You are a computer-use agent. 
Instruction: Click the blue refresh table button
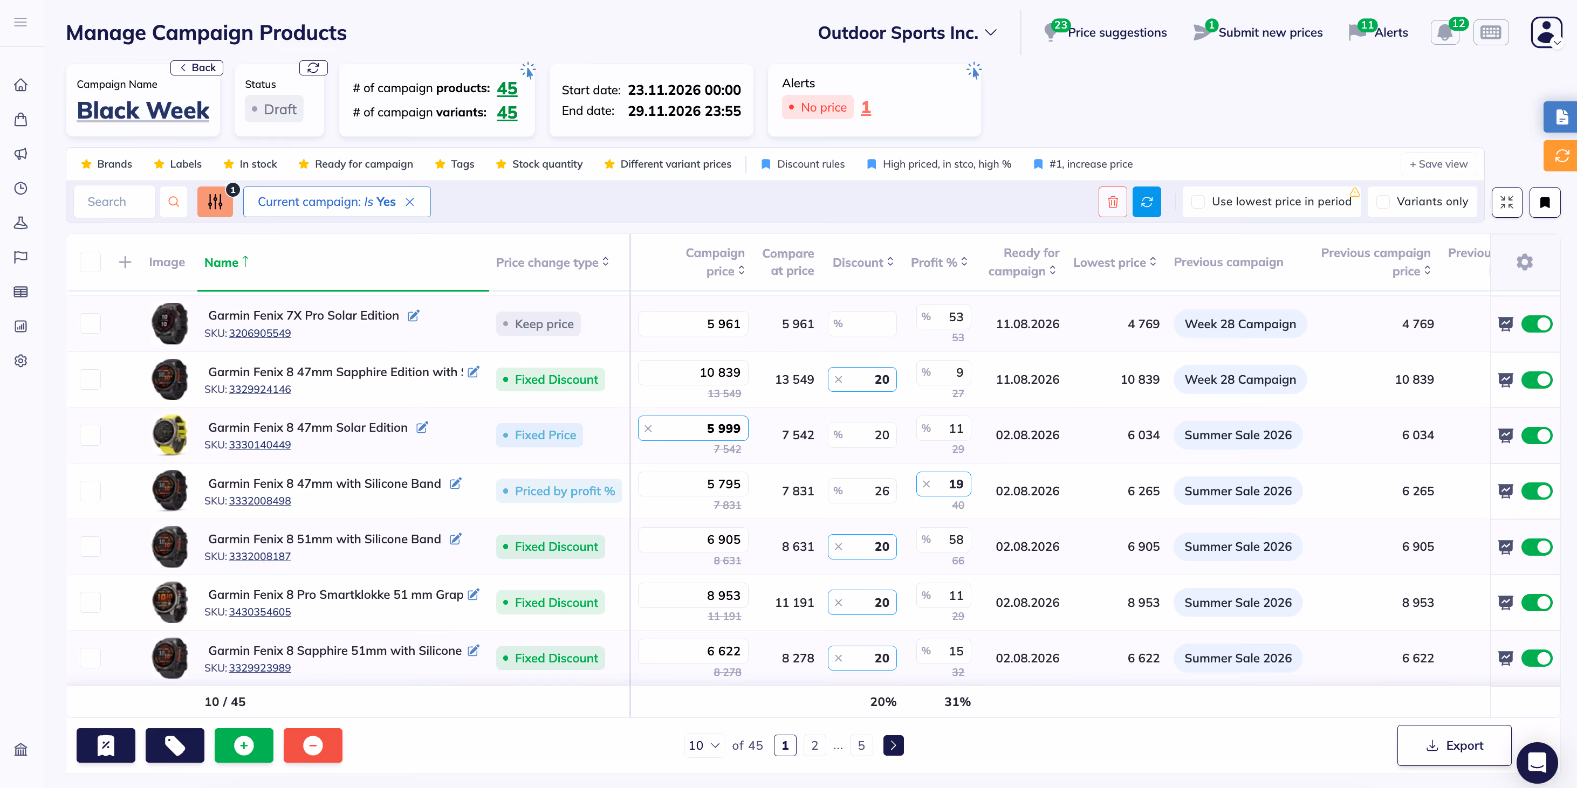1147,202
